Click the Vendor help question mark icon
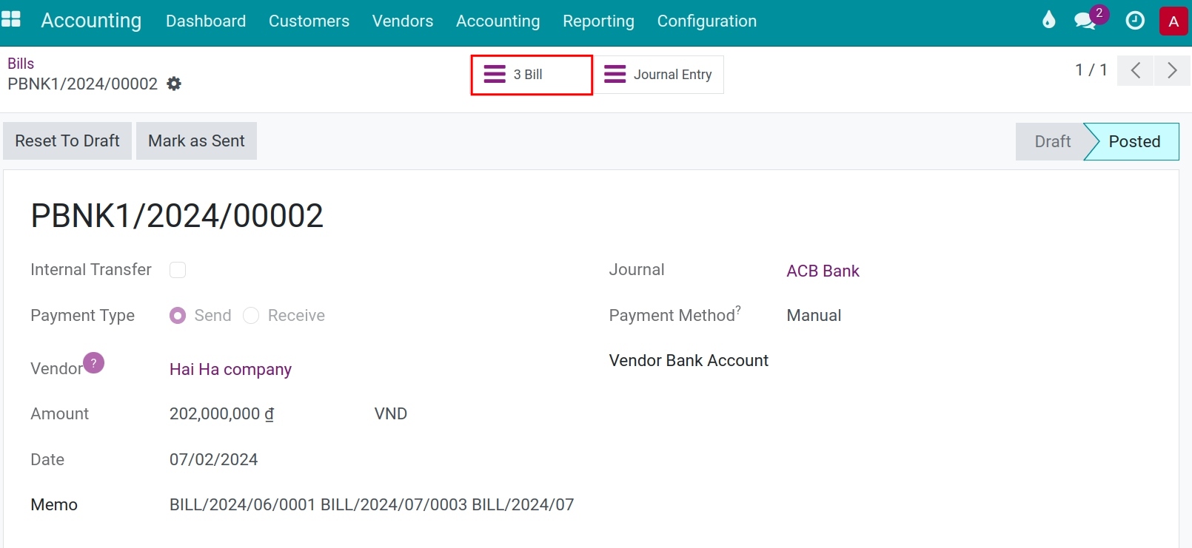The width and height of the screenshot is (1192, 548). click(93, 363)
